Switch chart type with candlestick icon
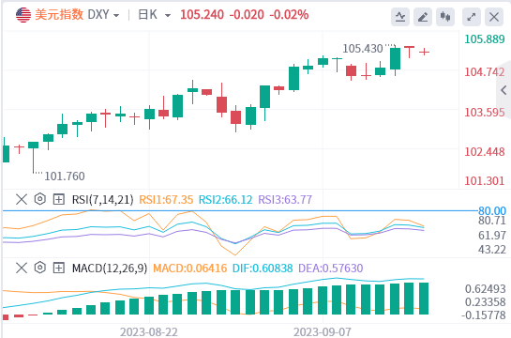Screen dimensions: 511x338 445,17
